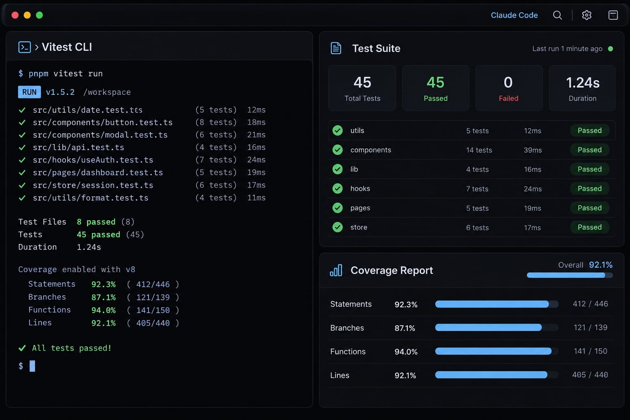Click the Functions coverage progress bar
The image size is (630, 420).
pos(497,351)
